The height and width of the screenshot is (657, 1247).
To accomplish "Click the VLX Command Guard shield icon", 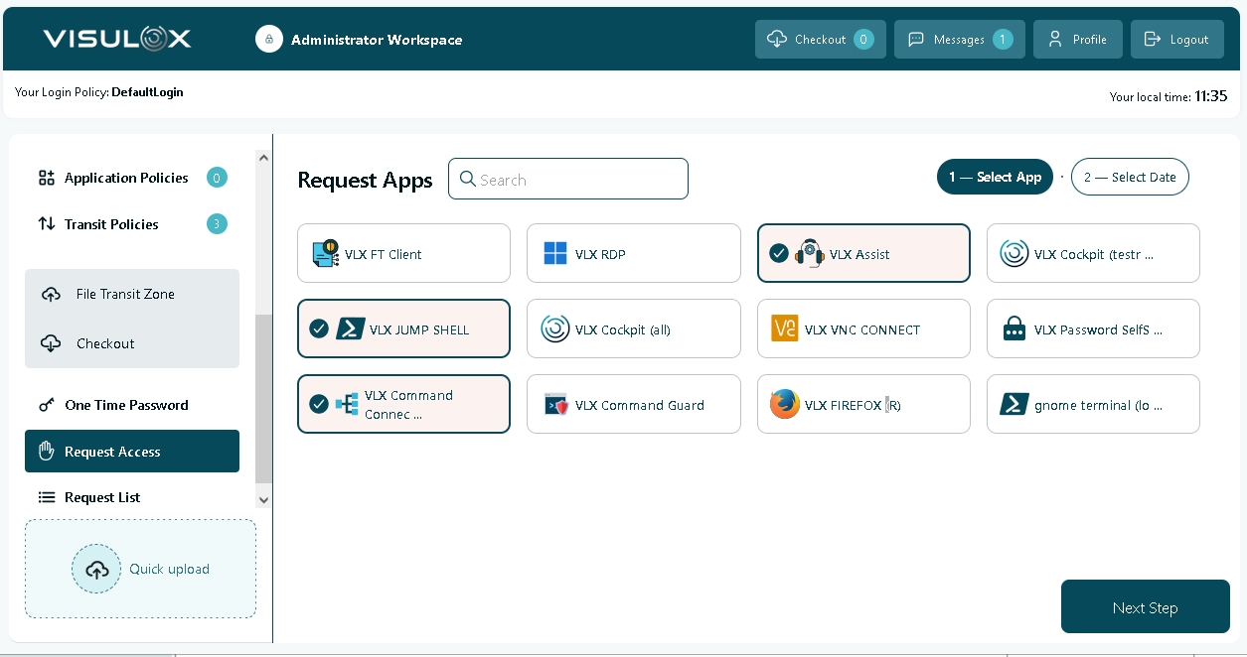I will (x=555, y=405).
